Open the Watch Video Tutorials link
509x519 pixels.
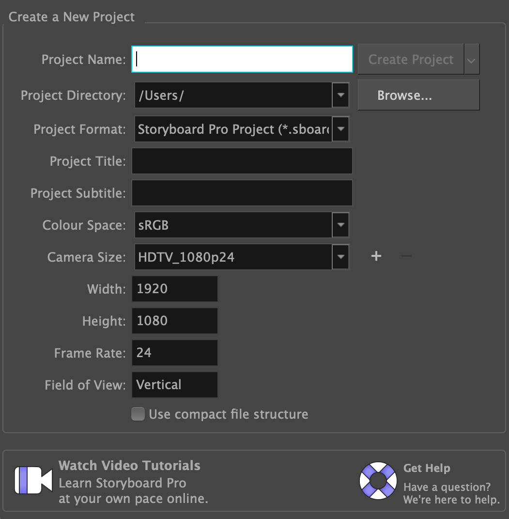click(129, 466)
